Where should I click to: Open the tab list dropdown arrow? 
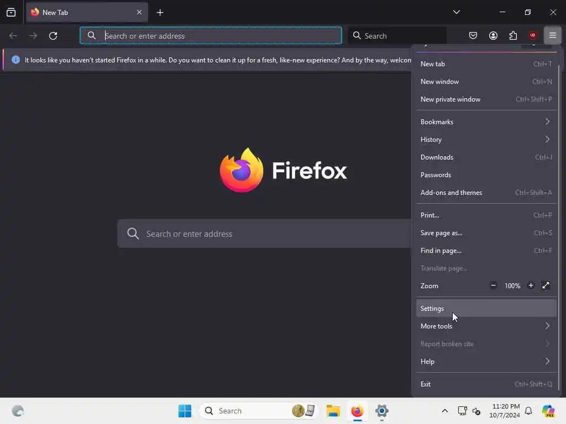click(456, 12)
